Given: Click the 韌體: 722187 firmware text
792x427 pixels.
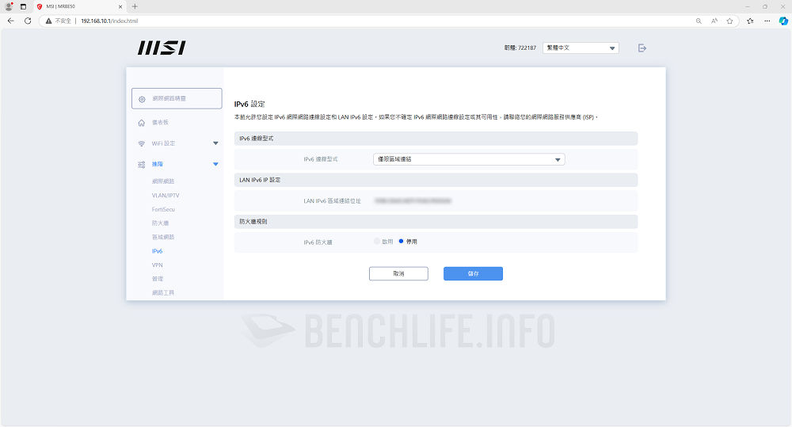Looking at the screenshot, I should click(x=520, y=48).
